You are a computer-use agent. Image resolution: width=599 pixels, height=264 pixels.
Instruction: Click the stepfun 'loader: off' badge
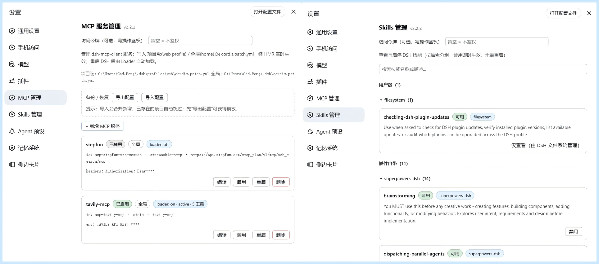[x=159, y=144]
